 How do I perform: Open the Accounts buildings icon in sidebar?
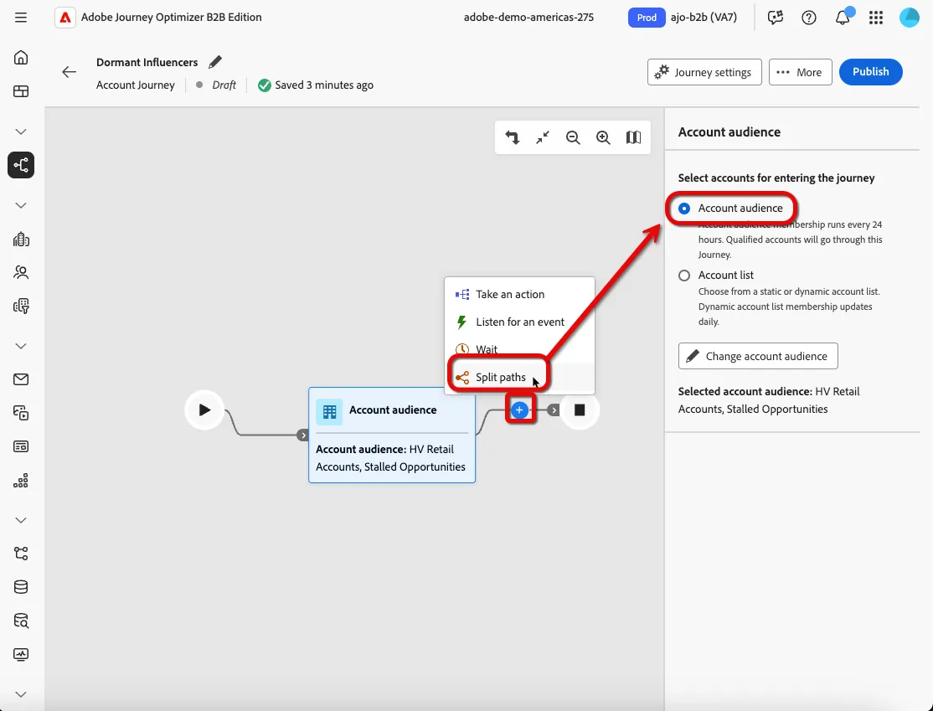[x=21, y=240]
